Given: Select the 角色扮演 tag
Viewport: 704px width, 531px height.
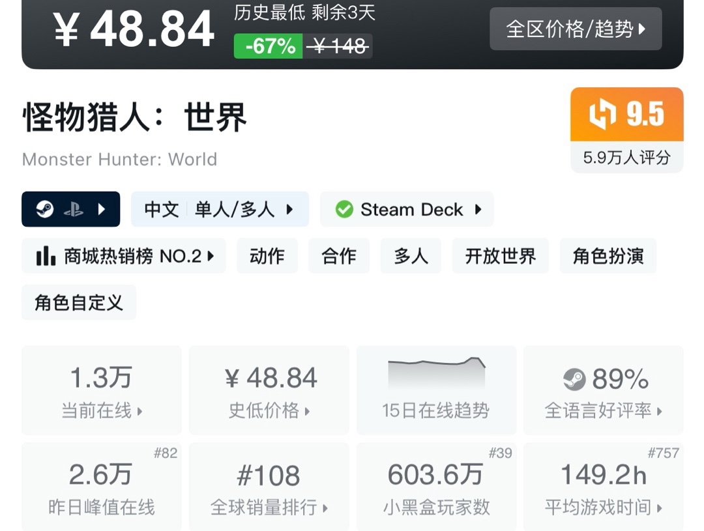Looking at the screenshot, I should click(x=608, y=256).
